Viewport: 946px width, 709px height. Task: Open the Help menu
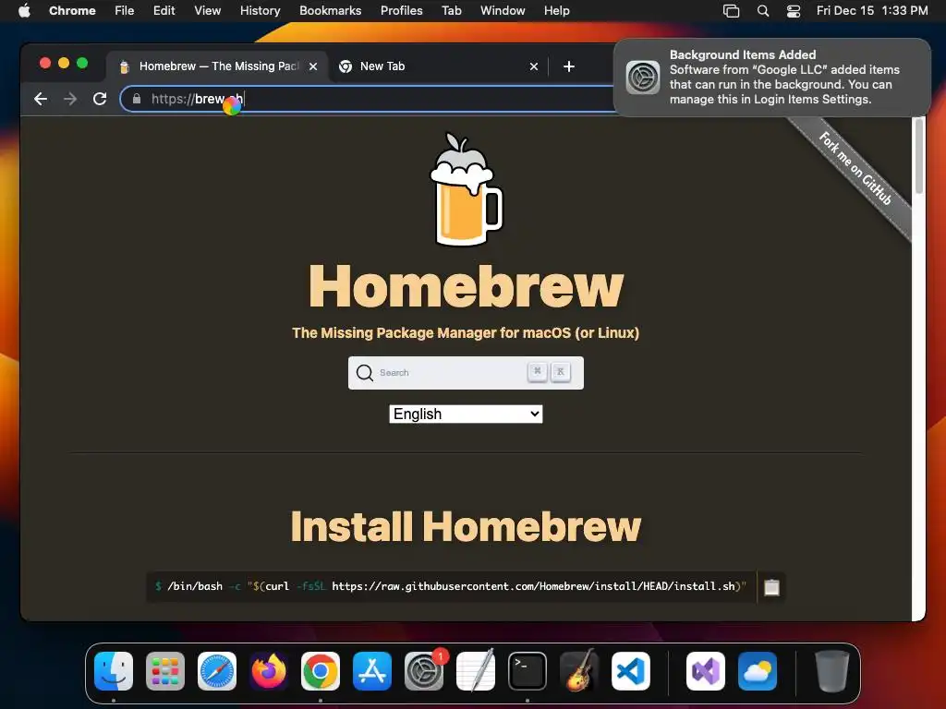(556, 11)
